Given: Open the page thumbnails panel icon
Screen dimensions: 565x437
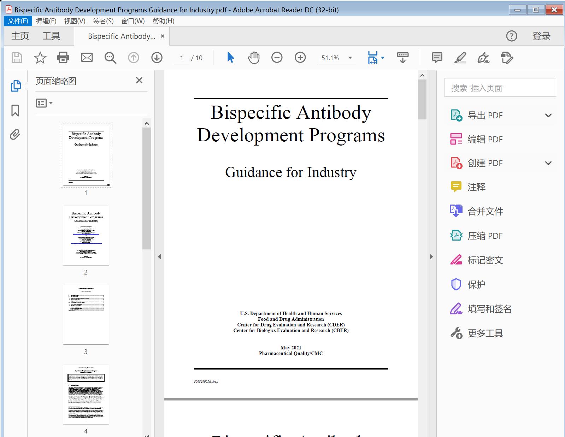Looking at the screenshot, I should tap(16, 86).
